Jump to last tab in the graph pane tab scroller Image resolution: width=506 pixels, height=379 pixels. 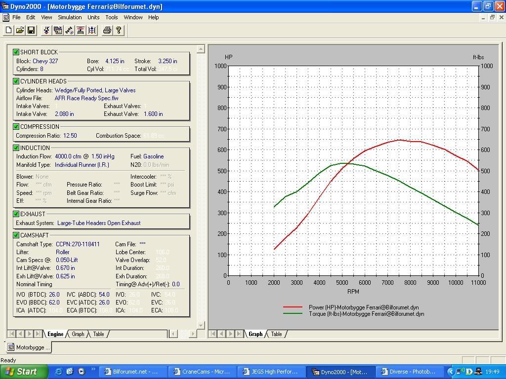239,334
